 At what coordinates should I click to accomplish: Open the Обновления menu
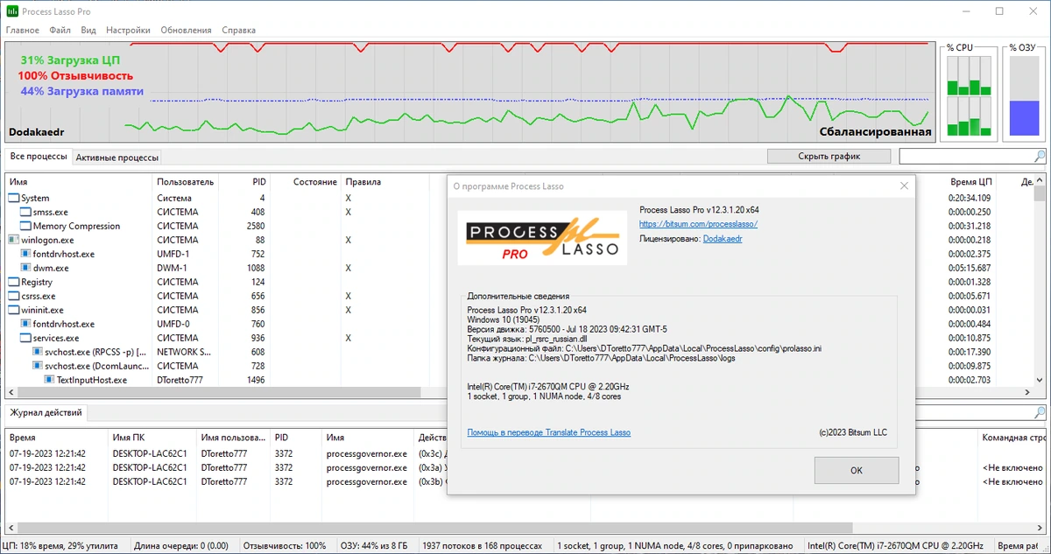(x=187, y=30)
